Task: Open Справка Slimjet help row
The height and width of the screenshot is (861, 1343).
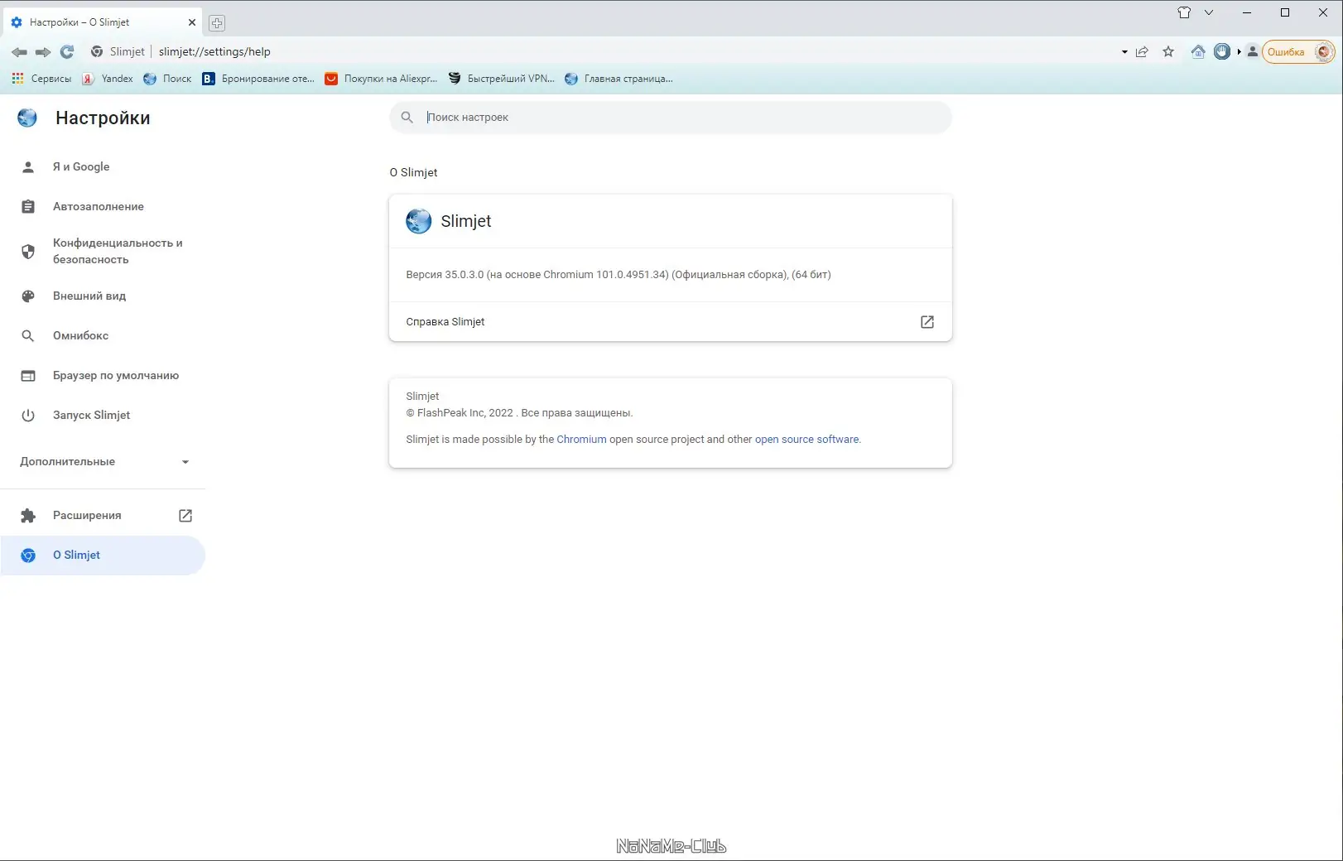Action: pyautogui.click(x=671, y=322)
